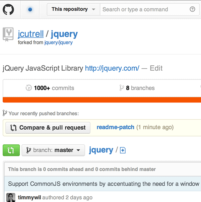This screenshot has height=202, width=201.
Task: Open GitHub home via Octocat logo
Action: (8, 9)
